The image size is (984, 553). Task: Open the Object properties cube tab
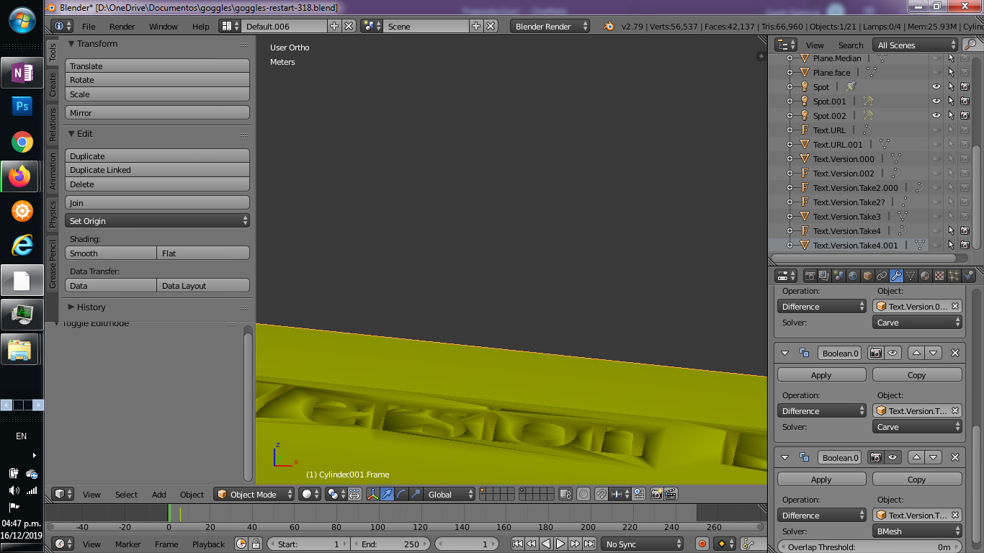coord(868,276)
